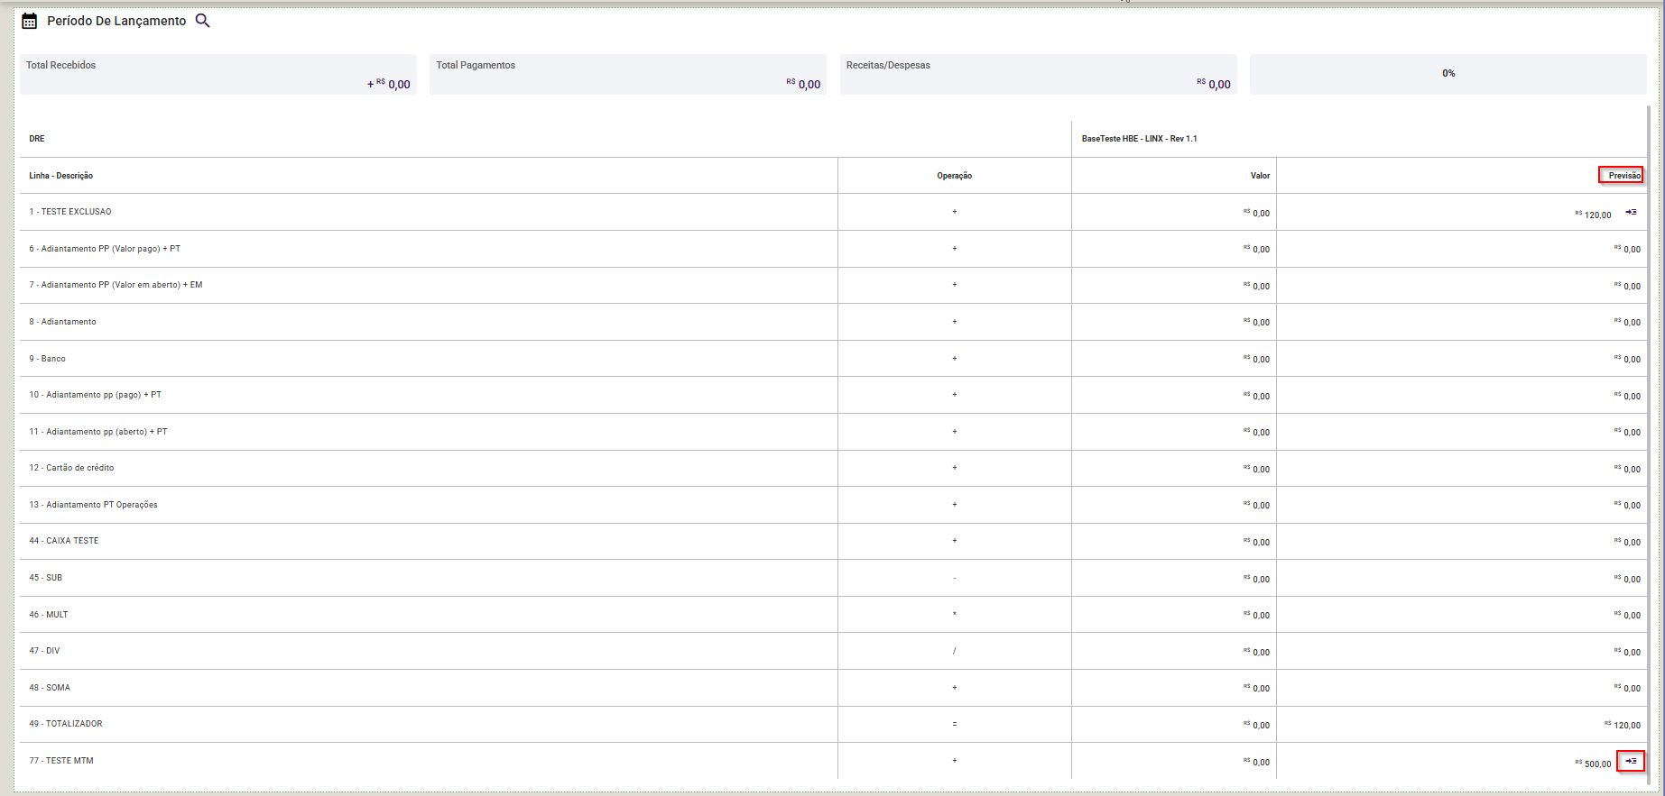Image resolution: width=1665 pixels, height=796 pixels.
Task: Click the Previsão column header
Action: 1624,176
